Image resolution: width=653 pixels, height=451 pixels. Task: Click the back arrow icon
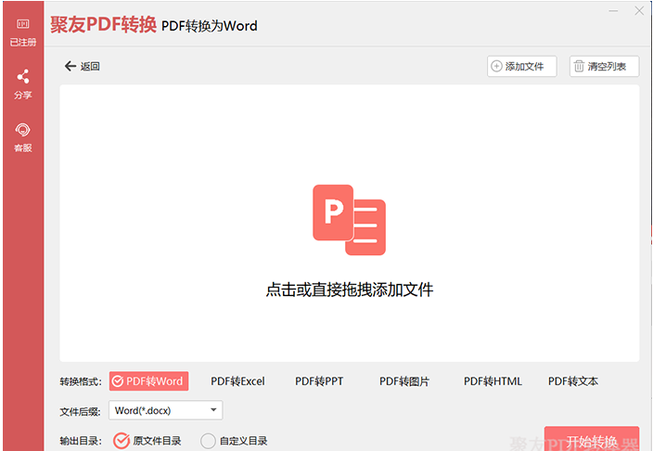tap(70, 66)
